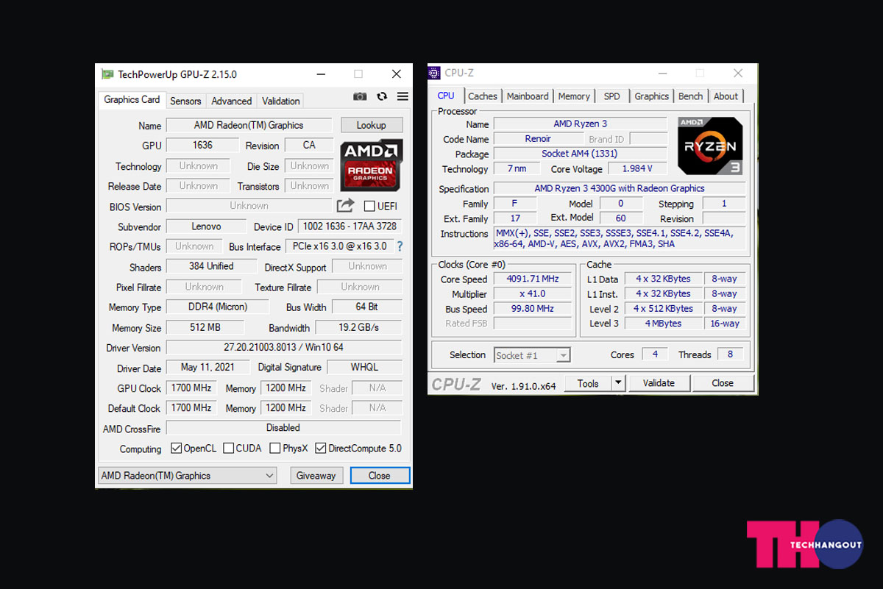
Task: Click the Device ID value field
Action: 350,226
